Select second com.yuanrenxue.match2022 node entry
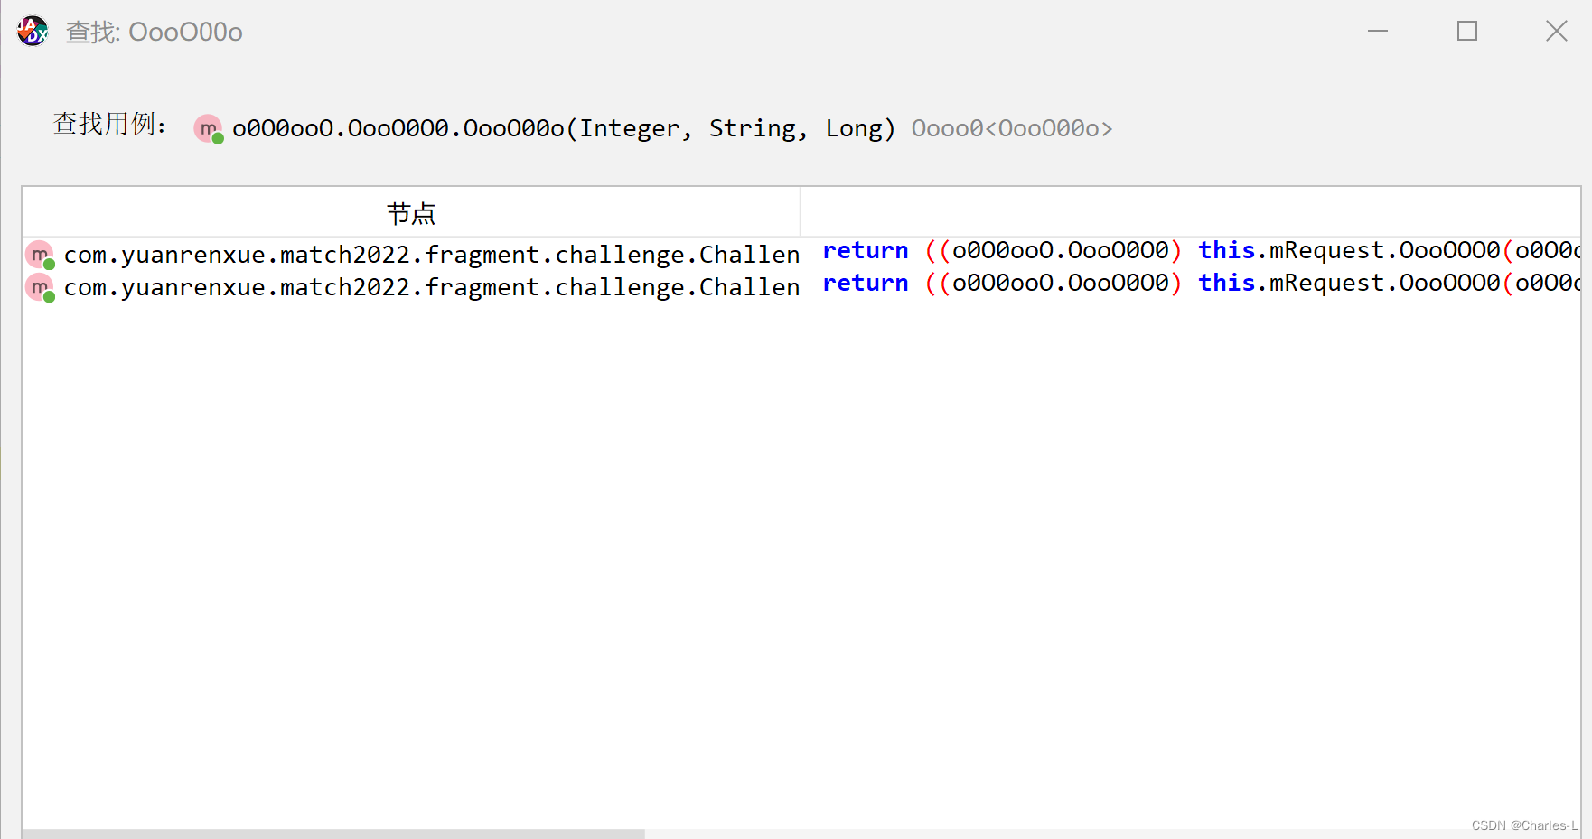Viewport: 1592px width, 839px height. point(431,287)
